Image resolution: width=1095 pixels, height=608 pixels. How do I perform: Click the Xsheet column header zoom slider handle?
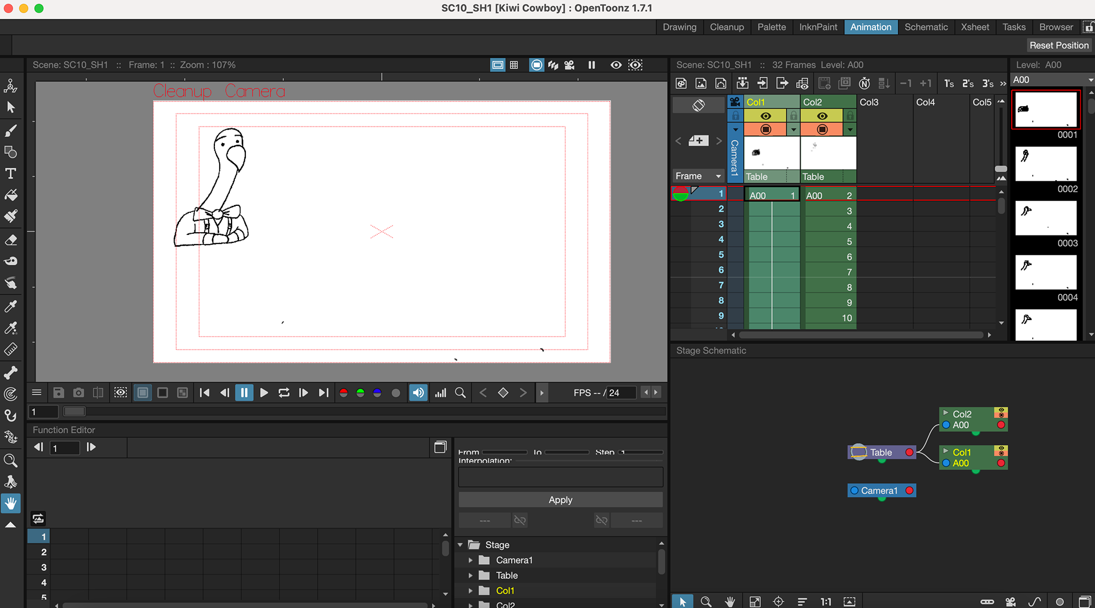coord(1001,169)
